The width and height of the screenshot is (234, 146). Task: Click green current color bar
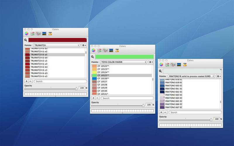[x=124, y=57]
